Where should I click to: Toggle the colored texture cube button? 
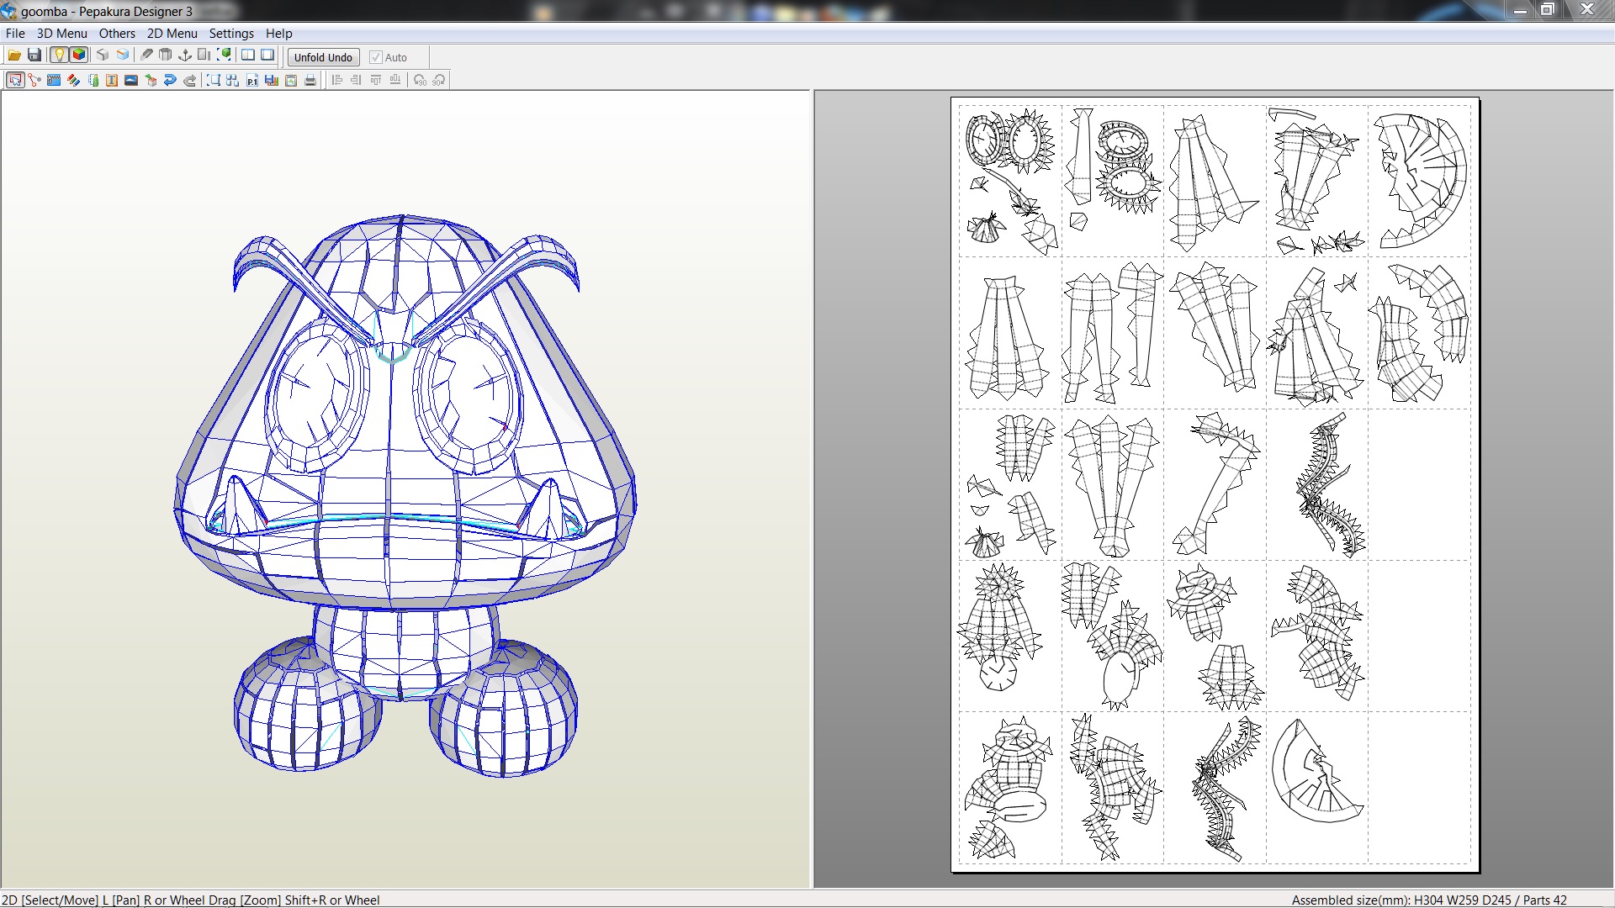click(79, 55)
